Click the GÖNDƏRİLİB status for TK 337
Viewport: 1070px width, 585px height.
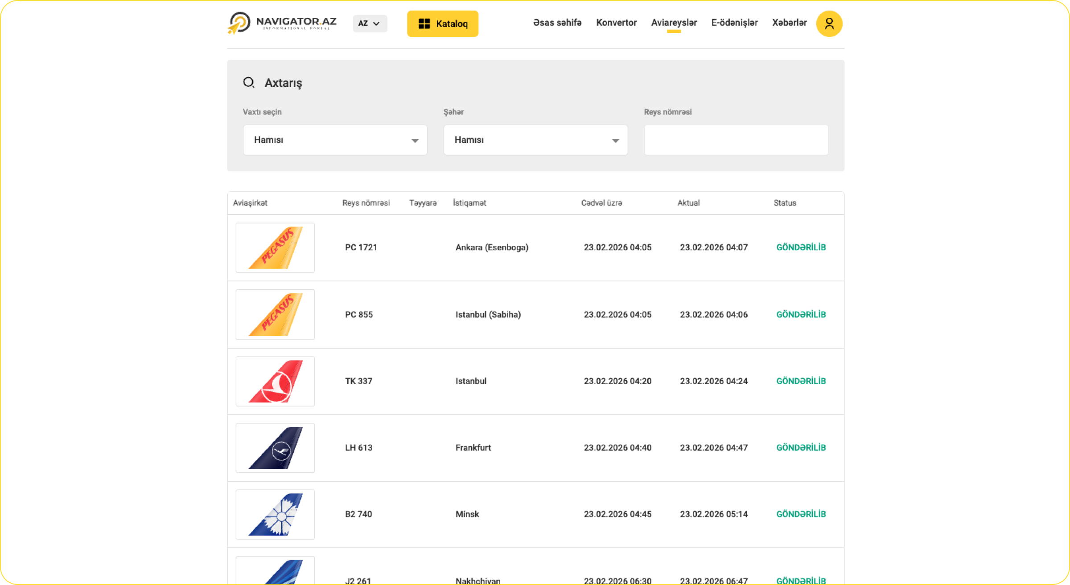(x=801, y=381)
